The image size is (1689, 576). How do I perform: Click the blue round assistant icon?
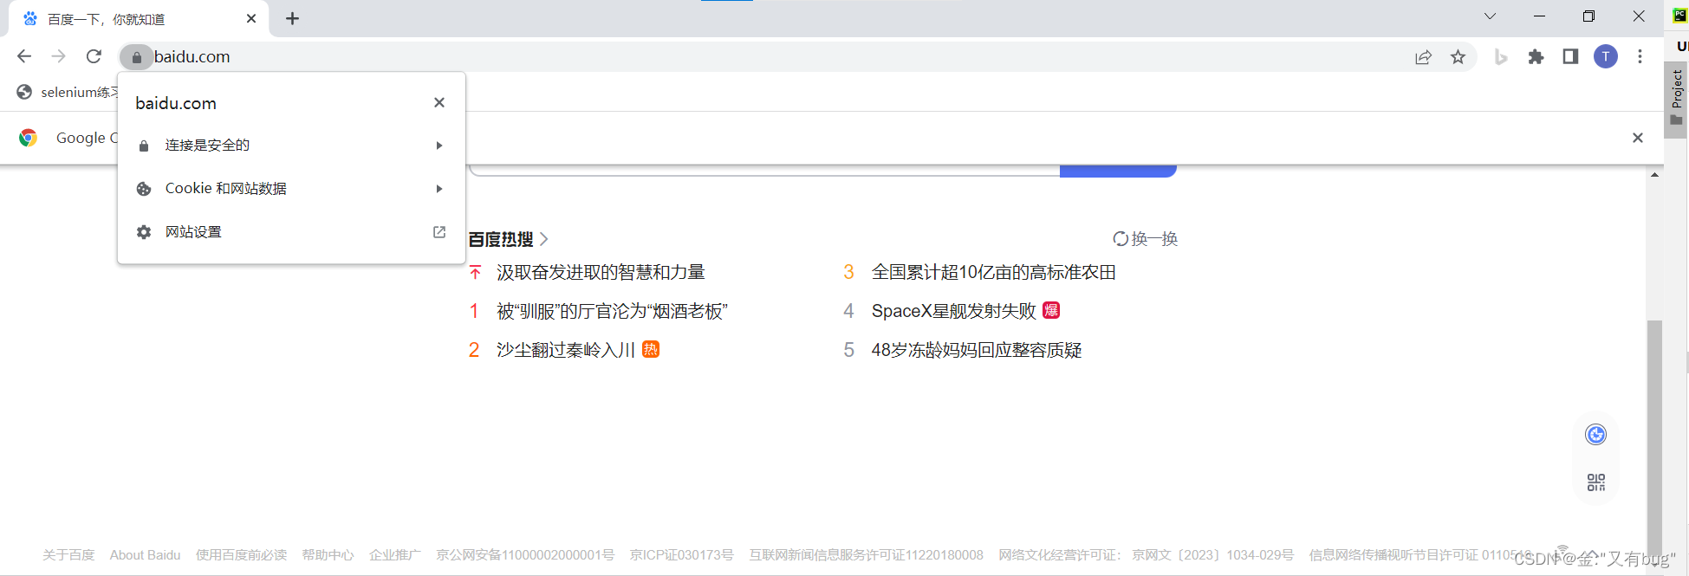[1595, 435]
